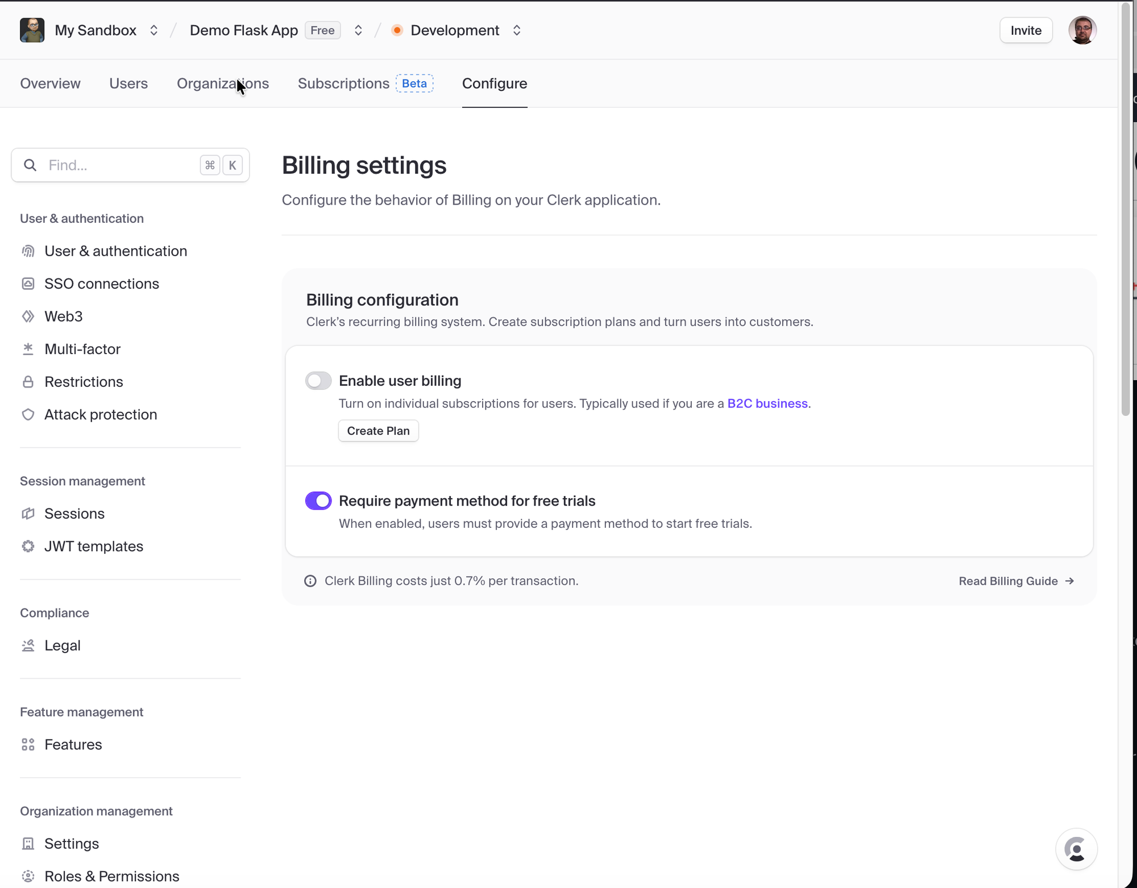The image size is (1137, 888).
Task: Click the Find search field
Action: pyautogui.click(x=119, y=165)
